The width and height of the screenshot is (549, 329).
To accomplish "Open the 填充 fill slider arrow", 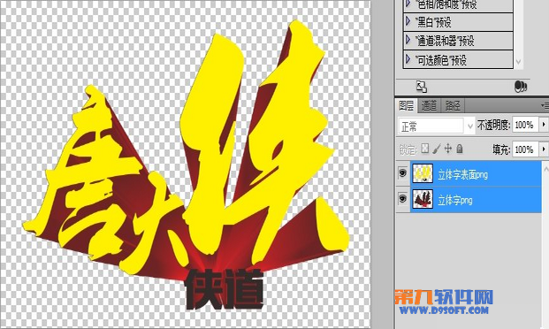I will click(x=544, y=149).
